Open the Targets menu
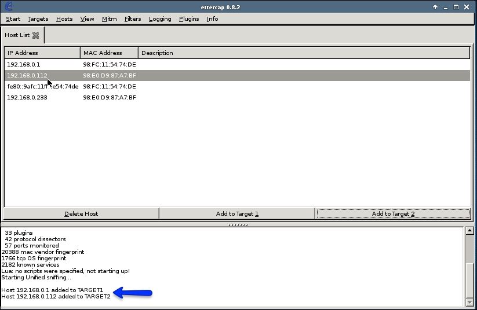477x310 pixels. pyautogui.click(x=38, y=19)
